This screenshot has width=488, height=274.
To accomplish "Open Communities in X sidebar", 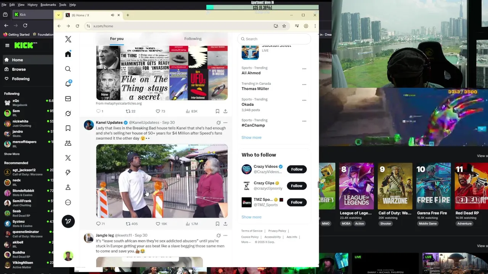I will 68,143.
